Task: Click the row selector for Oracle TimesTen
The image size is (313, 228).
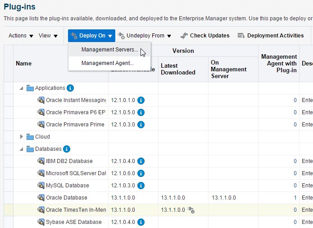Action: 9,210
